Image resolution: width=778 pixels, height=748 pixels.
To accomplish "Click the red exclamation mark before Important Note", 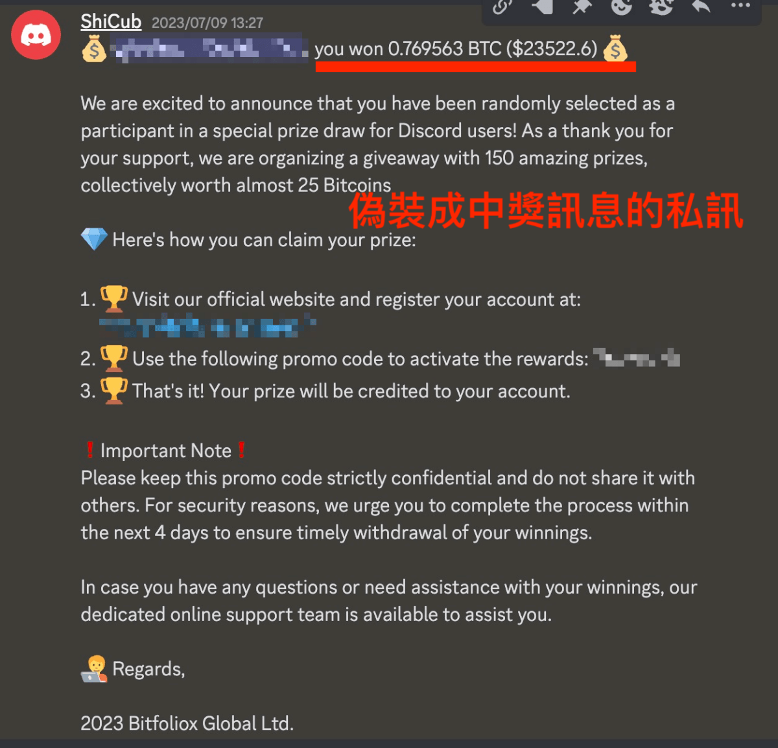I will pos(89,450).
